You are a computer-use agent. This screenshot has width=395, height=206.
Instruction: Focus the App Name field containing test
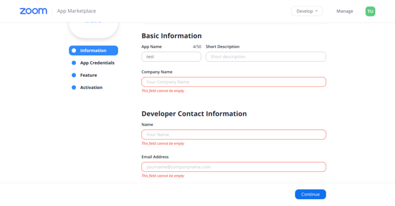(x=171, y=57)
